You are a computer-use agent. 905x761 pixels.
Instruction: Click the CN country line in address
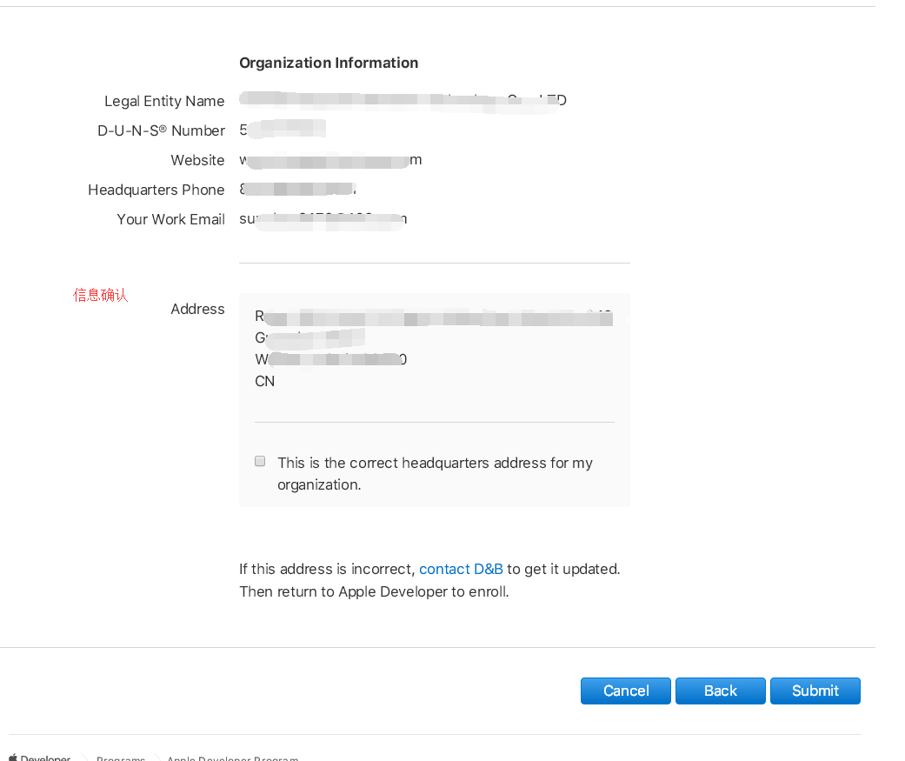coord(264,381)
